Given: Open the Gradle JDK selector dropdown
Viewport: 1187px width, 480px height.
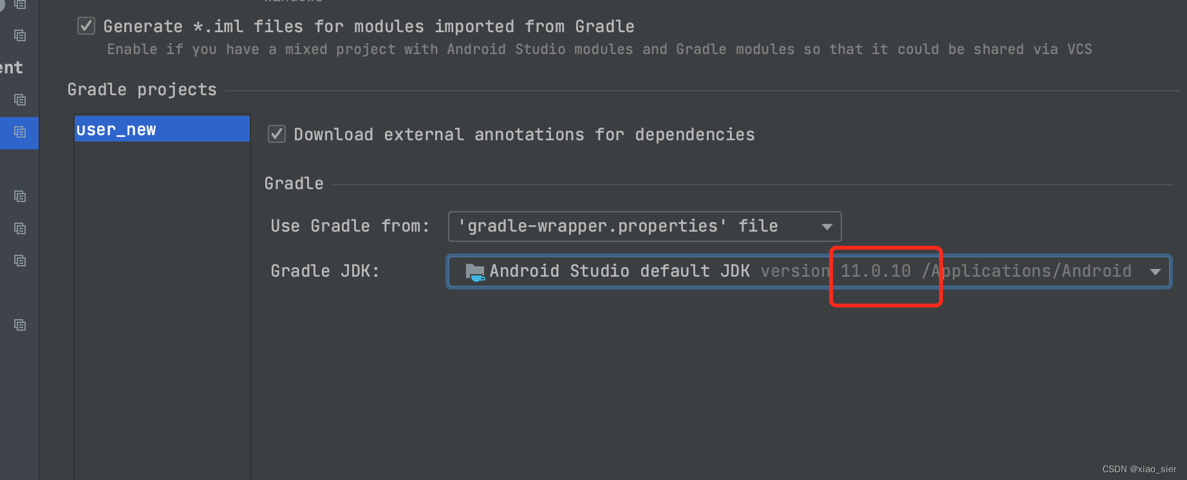Looking at the screenshot, I should (x=1155, y=271).
